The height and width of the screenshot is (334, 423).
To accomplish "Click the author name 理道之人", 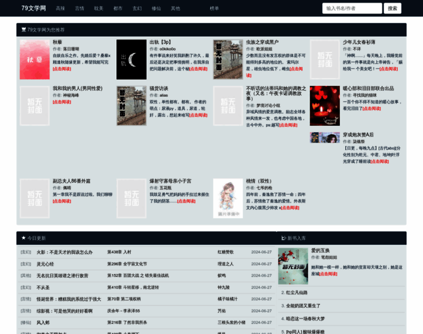I will pos(225,264).
